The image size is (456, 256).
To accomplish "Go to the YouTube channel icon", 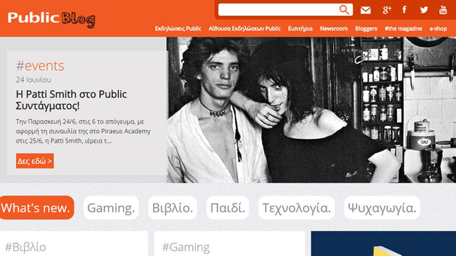I will coord(443,10).
